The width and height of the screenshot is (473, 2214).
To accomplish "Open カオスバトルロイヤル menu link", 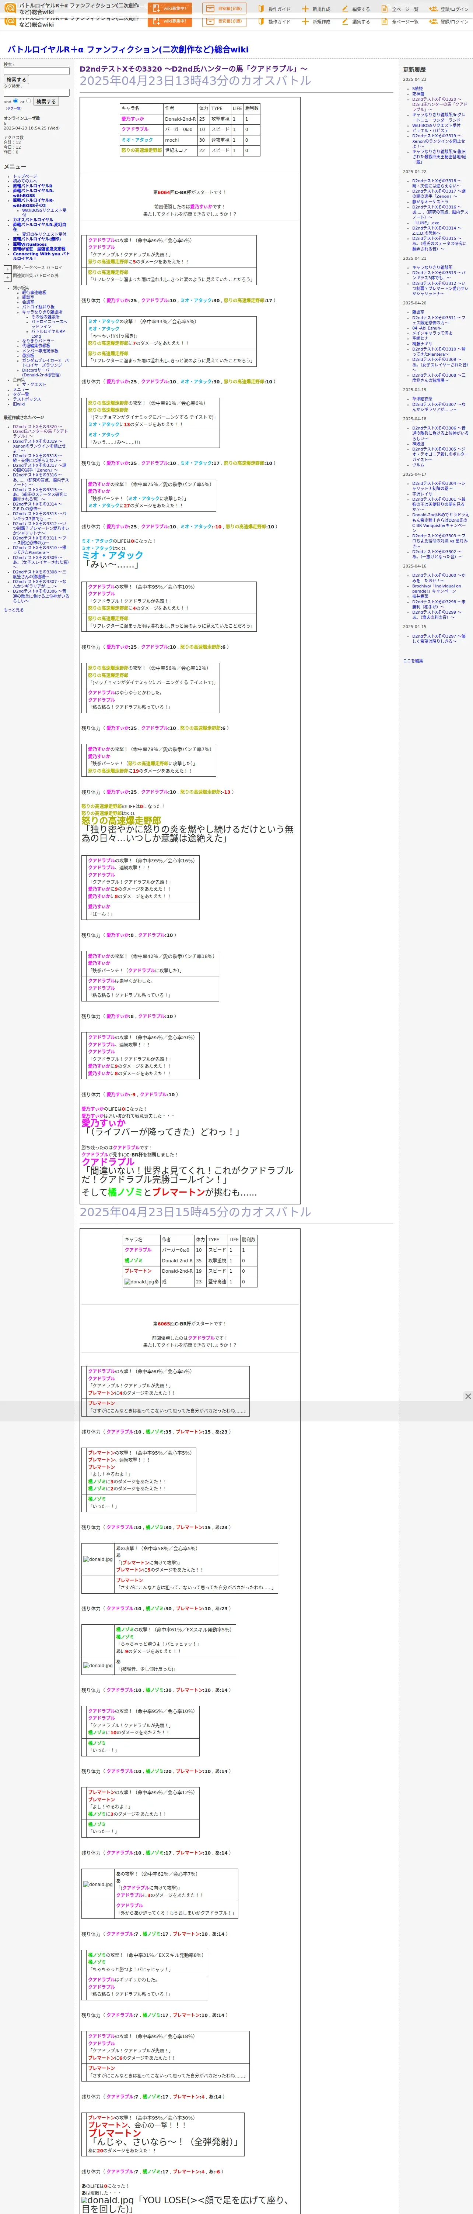I will 33,220.
